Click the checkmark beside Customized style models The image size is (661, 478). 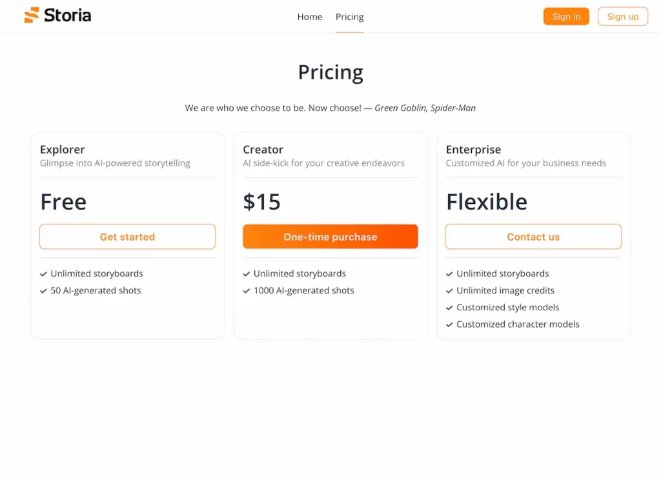(449, 307)
